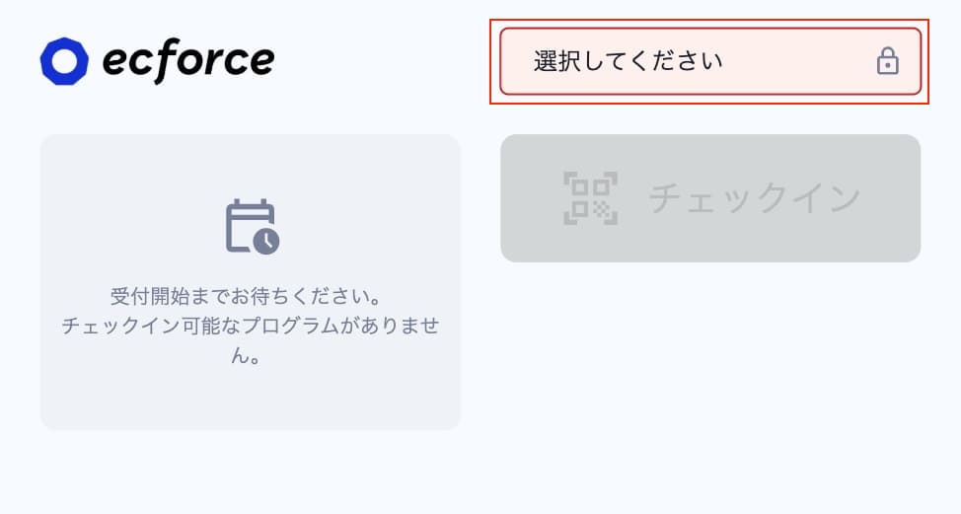Click the calendar with clock icon
Image resolution: width=961 pixels, height=514 pixels.
(x=253, y=227)
